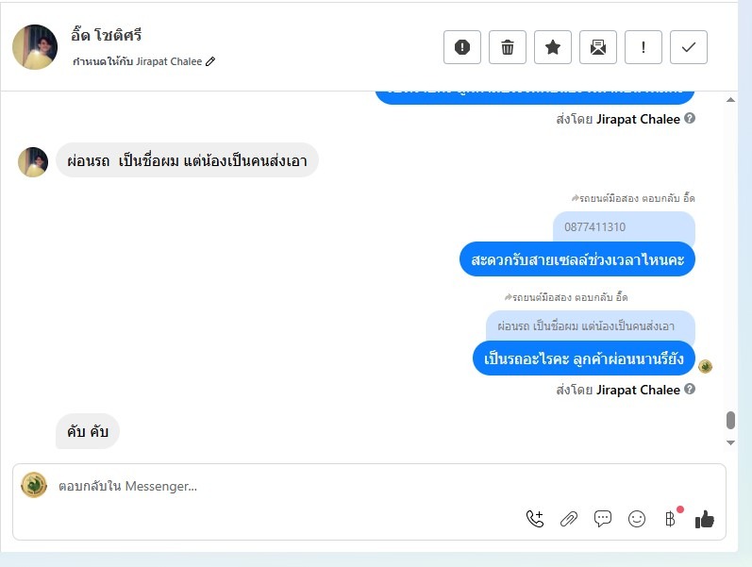Click scrollbar down arrow in chat
The width and height of the screenshot is (752, 567).
pyautogui.click(x=730, y=442)
